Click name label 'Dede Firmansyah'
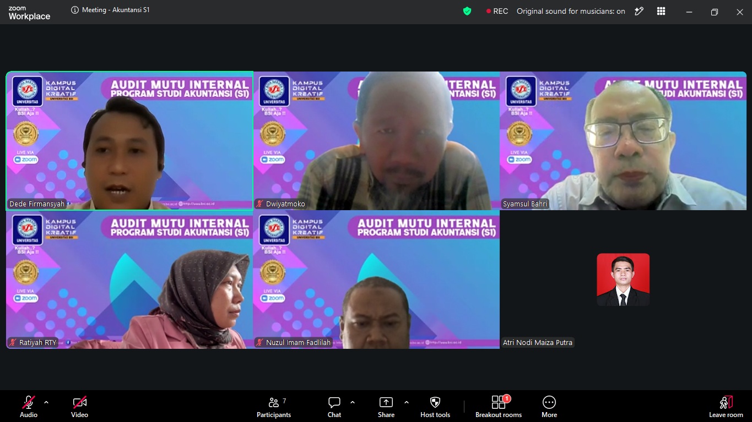752x422 pixels. (x=37, y=204)
